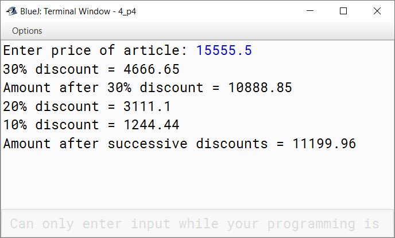Click the value 10888.85
This screenshot has width=395, height=238.
[260, 88]
